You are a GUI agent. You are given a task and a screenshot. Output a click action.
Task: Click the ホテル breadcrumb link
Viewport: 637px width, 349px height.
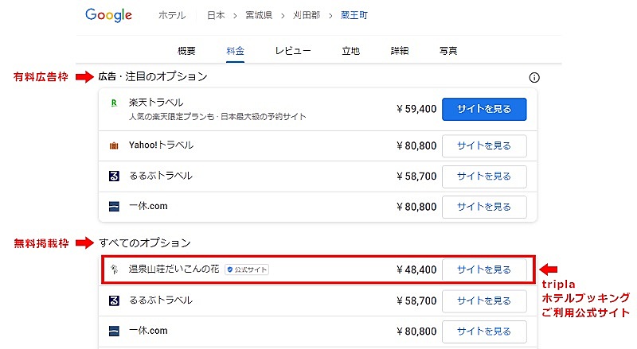pos(172,15)
